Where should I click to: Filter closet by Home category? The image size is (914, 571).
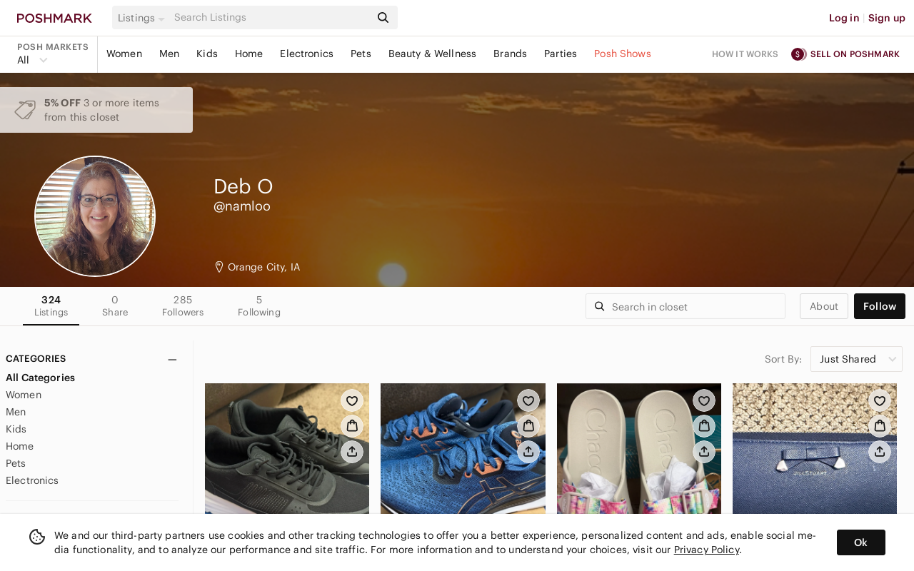19,446
